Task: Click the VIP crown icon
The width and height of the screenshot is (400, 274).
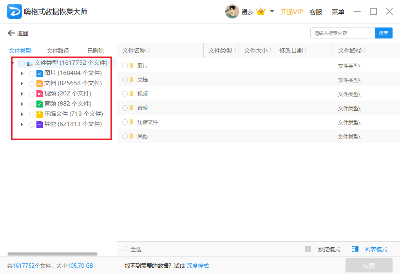Action: point(261,12)
